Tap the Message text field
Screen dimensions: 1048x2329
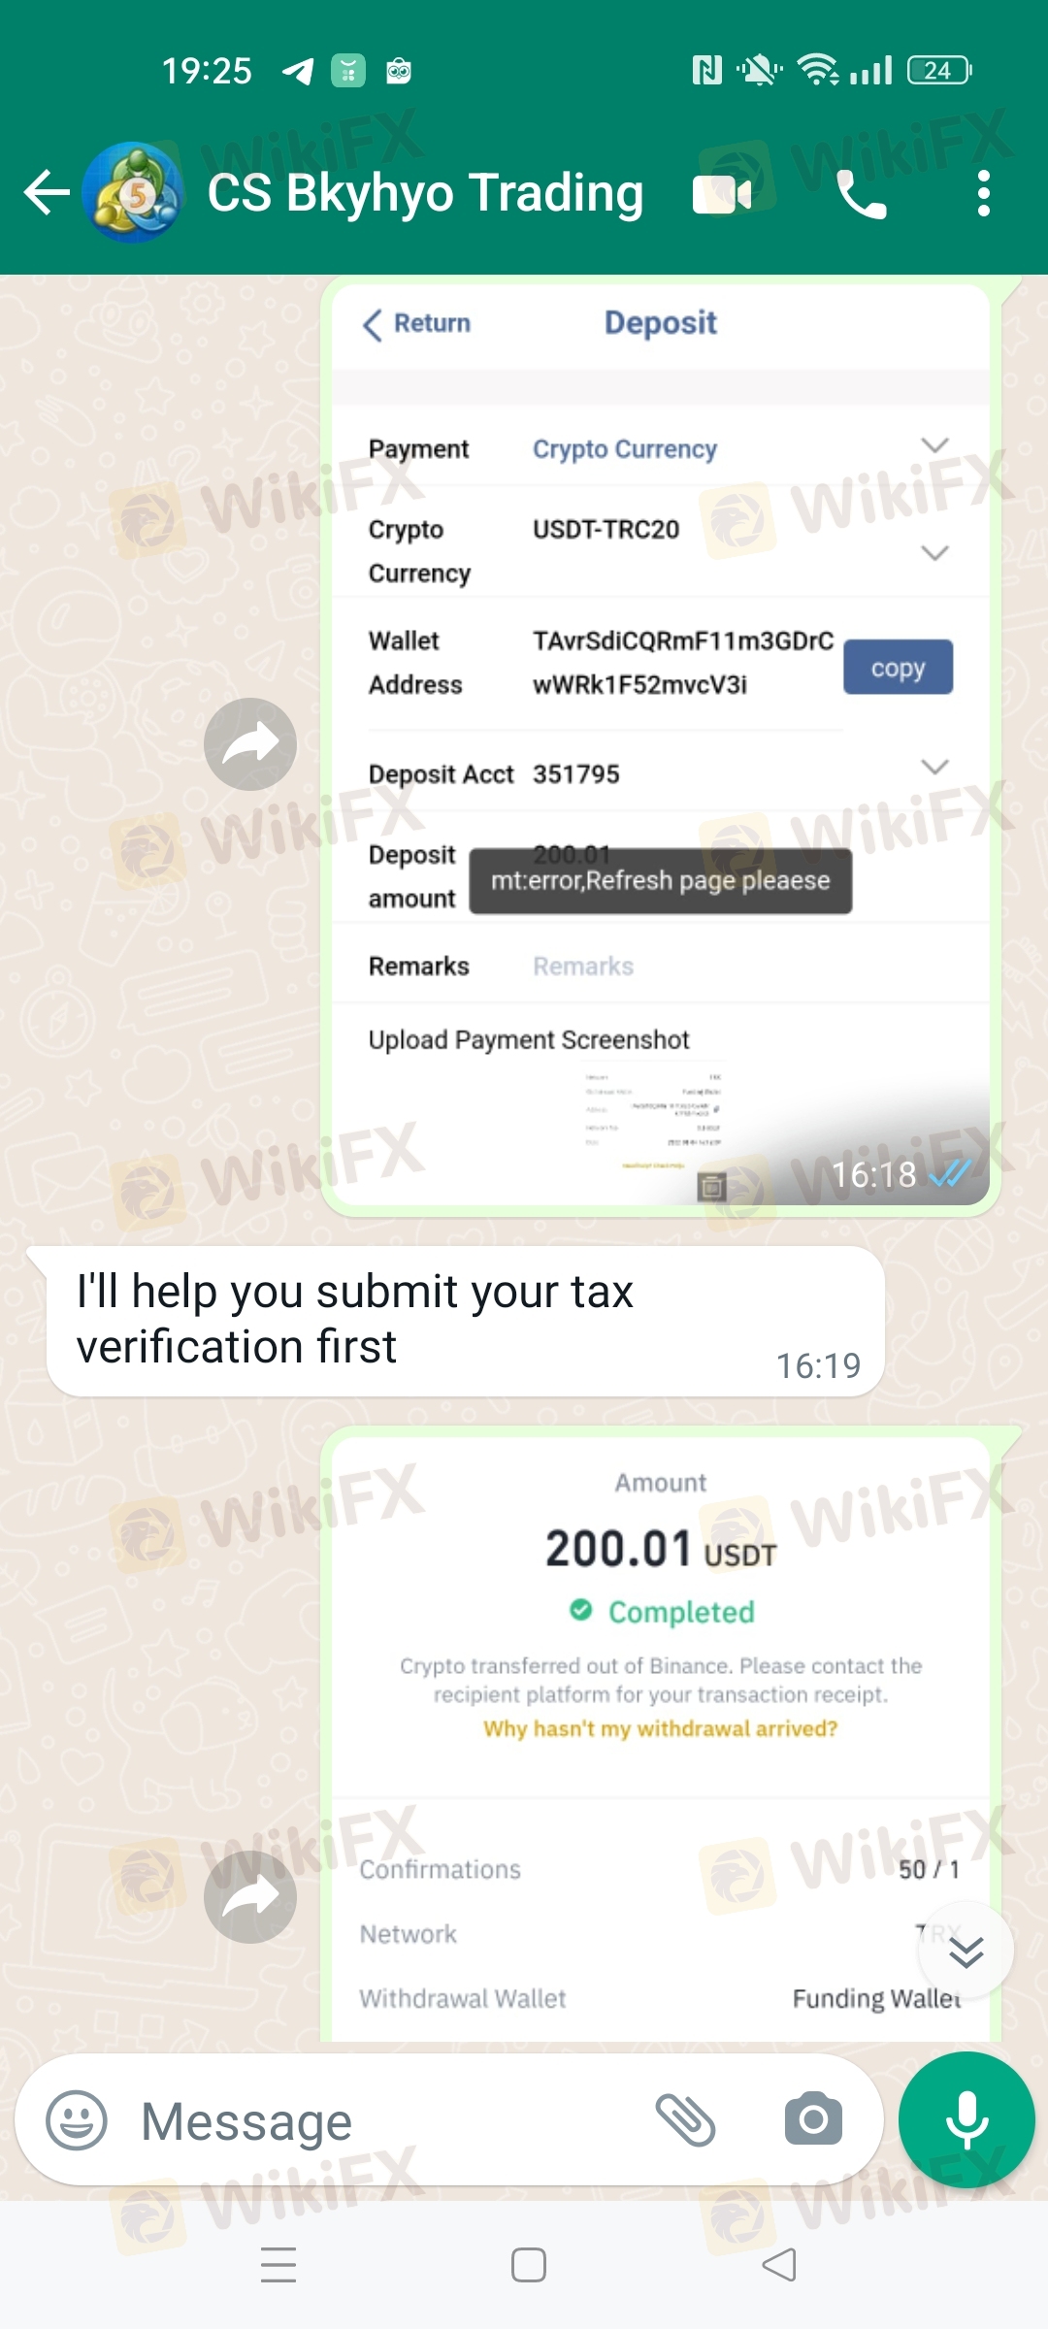click(x=388, y=2120)
